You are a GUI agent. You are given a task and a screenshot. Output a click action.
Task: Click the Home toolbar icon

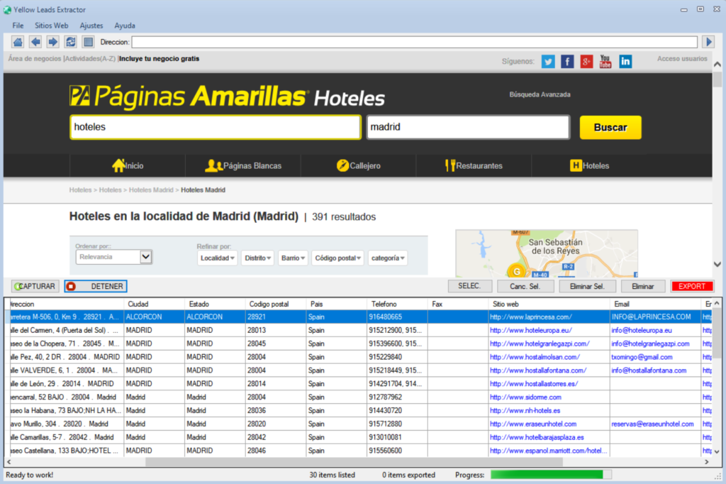(x=18, y=42)
